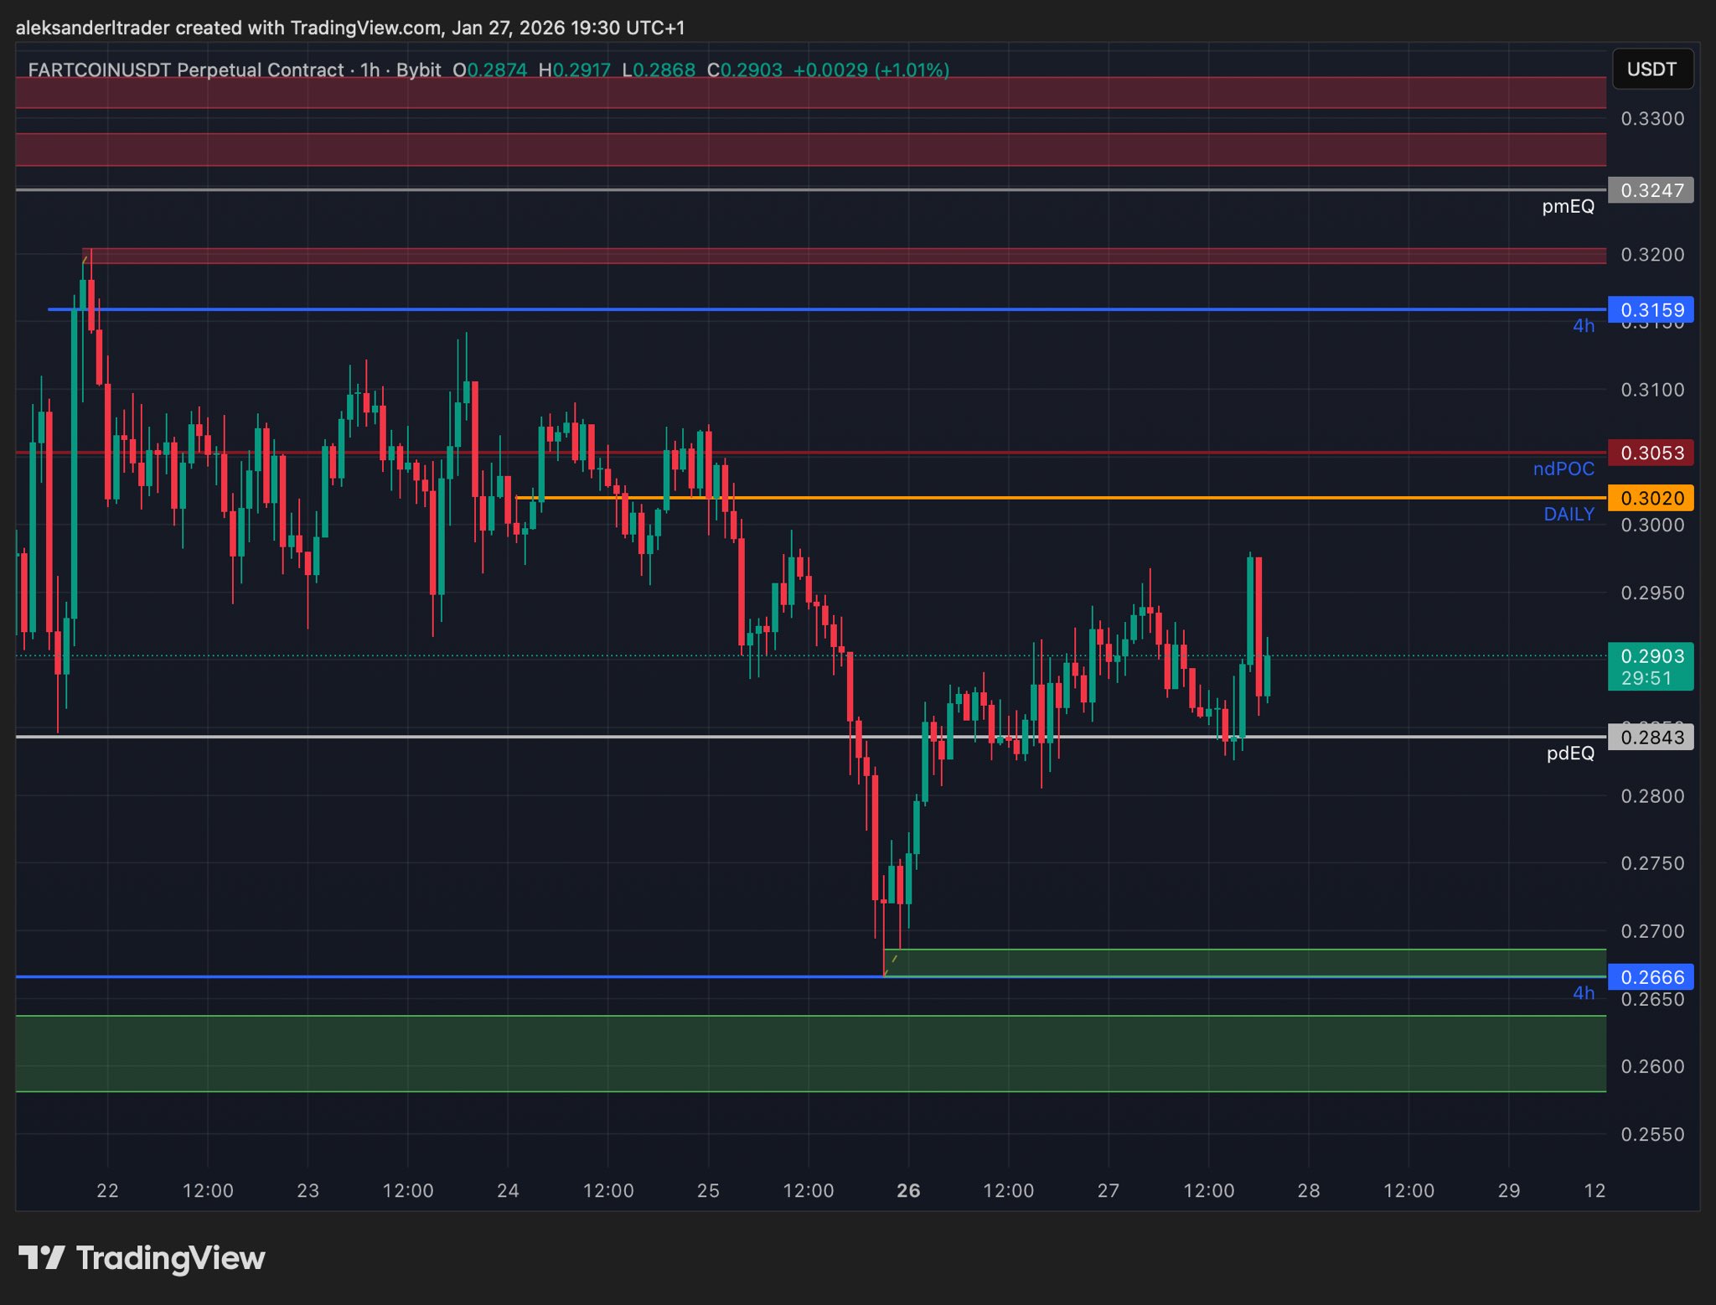Click the 0.3247 pmEQ price label

click(1651, 190)
